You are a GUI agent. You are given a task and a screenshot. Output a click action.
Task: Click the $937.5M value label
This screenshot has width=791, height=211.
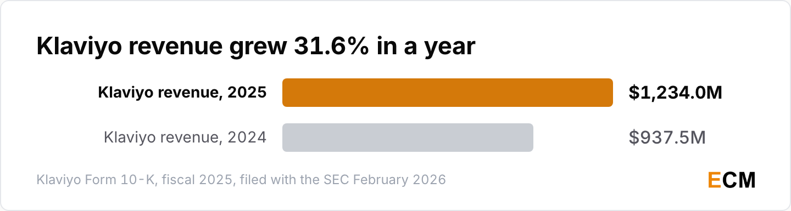(x=667, y=138)
